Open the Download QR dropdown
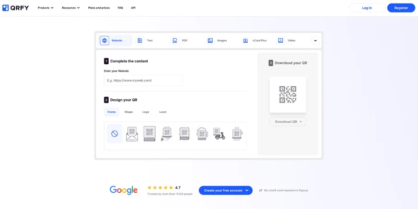Image resolution: width=418 pixels, height=209 pixels. [x=288, y=121]
